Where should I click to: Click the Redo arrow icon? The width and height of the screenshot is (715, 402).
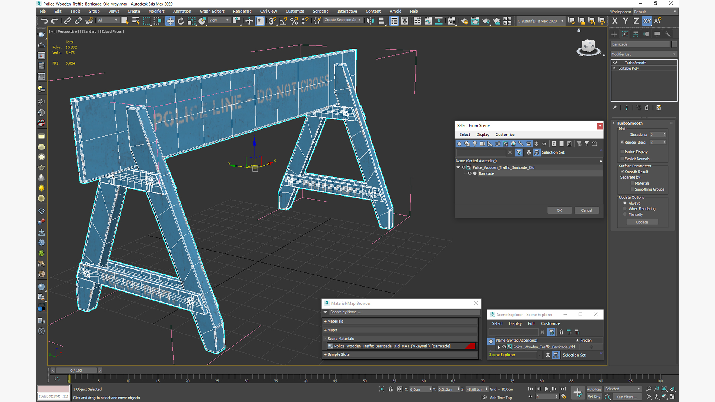[x=55, y=21]
